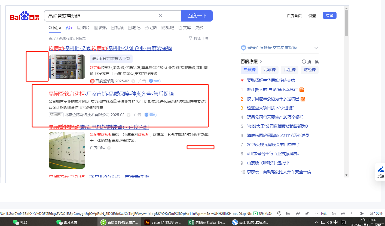The height and width of the screenshot is (226, 385).
Task: Click the 反馈 feedback pencil icon
Action: point(381,169)
